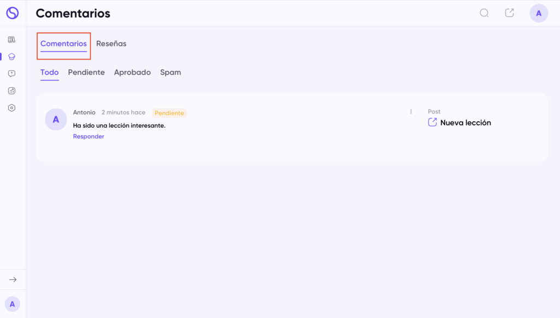Open the books library sidebar icon
Viewport: 560px width, 318px height.
tap(12, 40)
